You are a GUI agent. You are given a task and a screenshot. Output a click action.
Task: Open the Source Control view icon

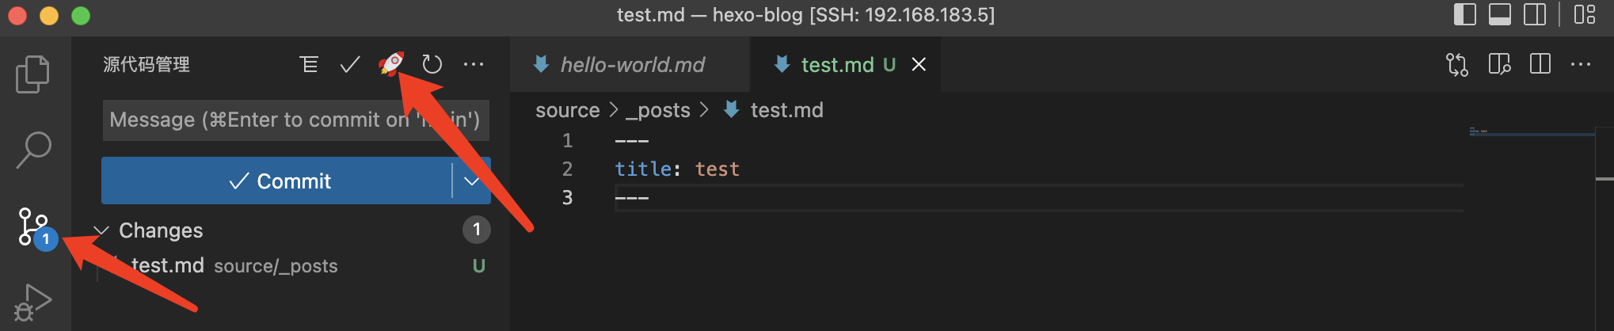pyautogui.click(x=33, y=226)
